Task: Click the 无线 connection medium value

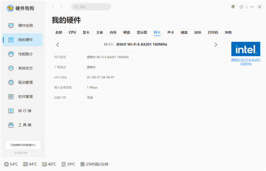Action: [x=90, y=98]
